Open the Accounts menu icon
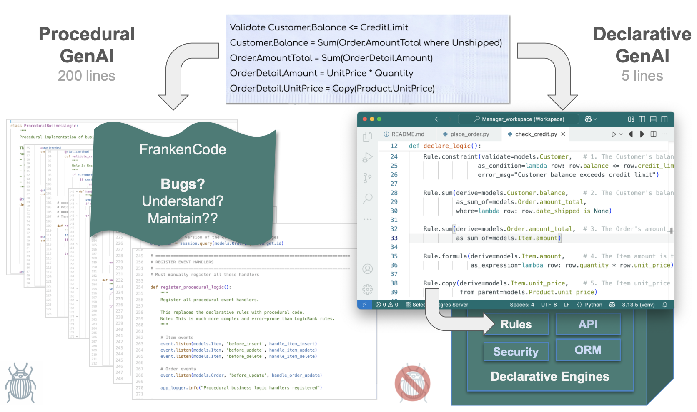 [x=367, y=269]
